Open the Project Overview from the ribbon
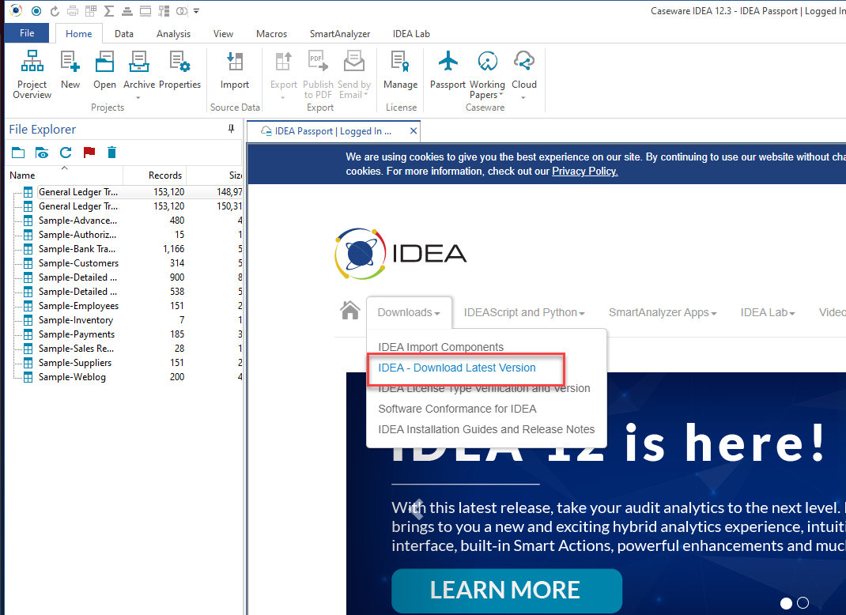 point(32,74)
